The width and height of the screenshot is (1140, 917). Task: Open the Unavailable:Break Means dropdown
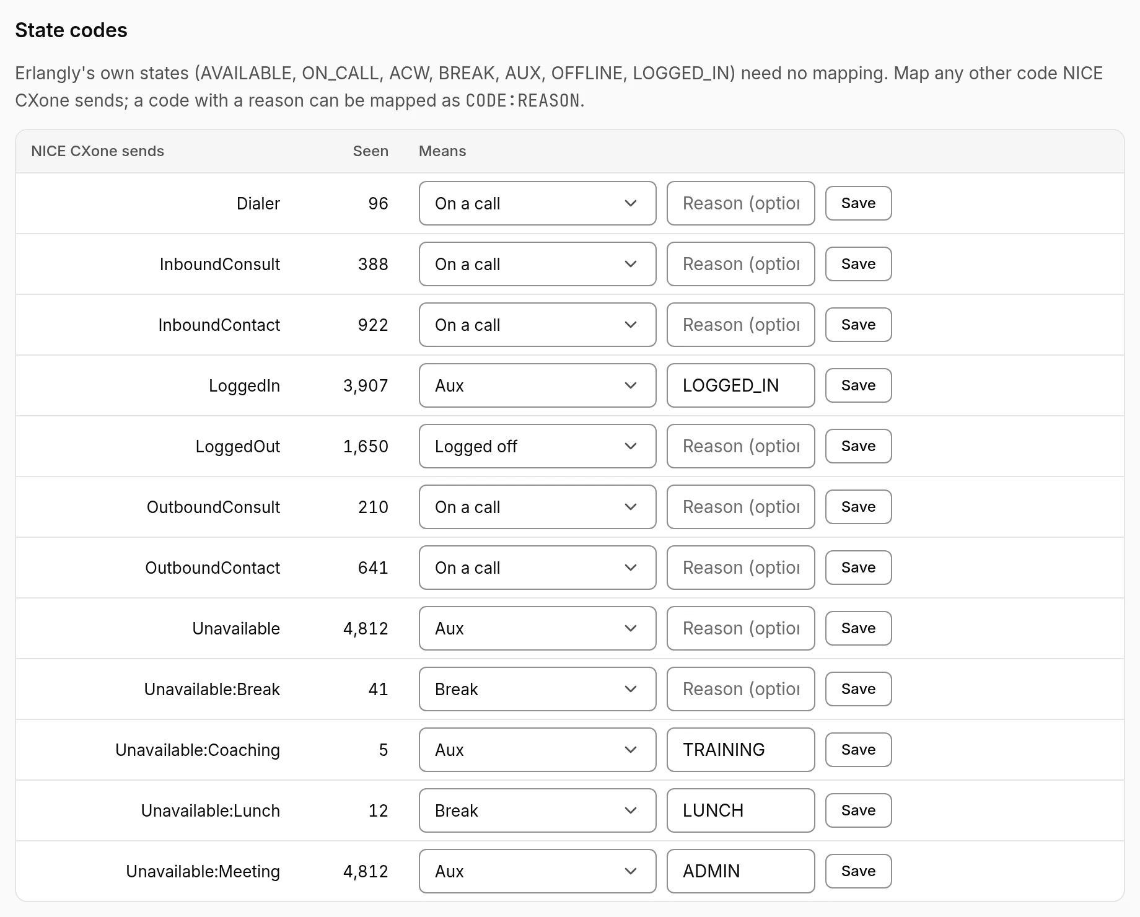tap(537, 689)
